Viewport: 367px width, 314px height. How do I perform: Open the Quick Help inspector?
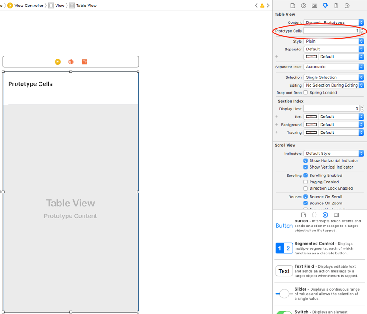click(303, 5)
